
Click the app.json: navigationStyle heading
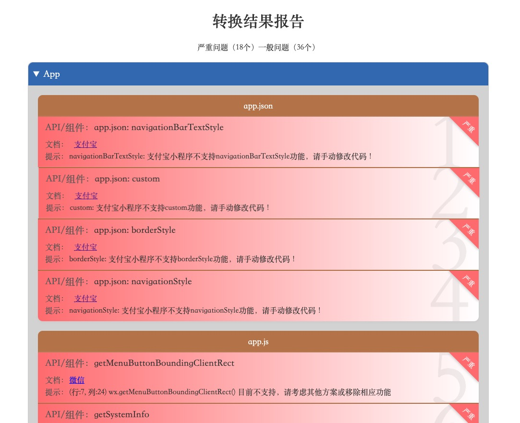coord(143,282)
